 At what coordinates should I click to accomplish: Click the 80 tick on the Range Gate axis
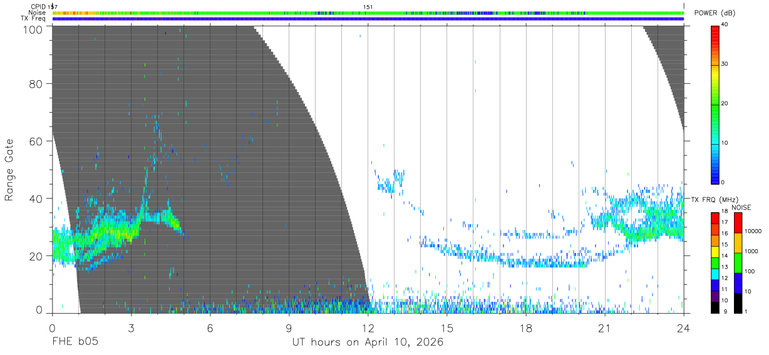coord(36,83)
